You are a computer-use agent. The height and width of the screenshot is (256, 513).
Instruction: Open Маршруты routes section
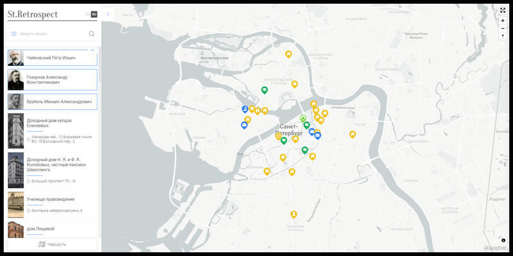(x=53, y=244)
